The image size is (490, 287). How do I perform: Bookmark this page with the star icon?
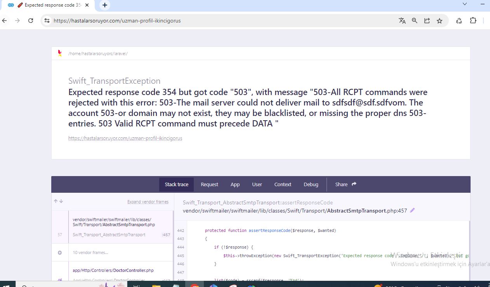coord(440,21)
